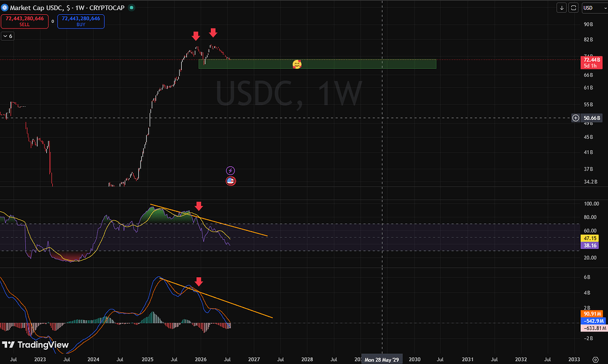This screenshot has height=364, width=608.
Task: Click the 45B price scale label
Action: tap(588, 137)
